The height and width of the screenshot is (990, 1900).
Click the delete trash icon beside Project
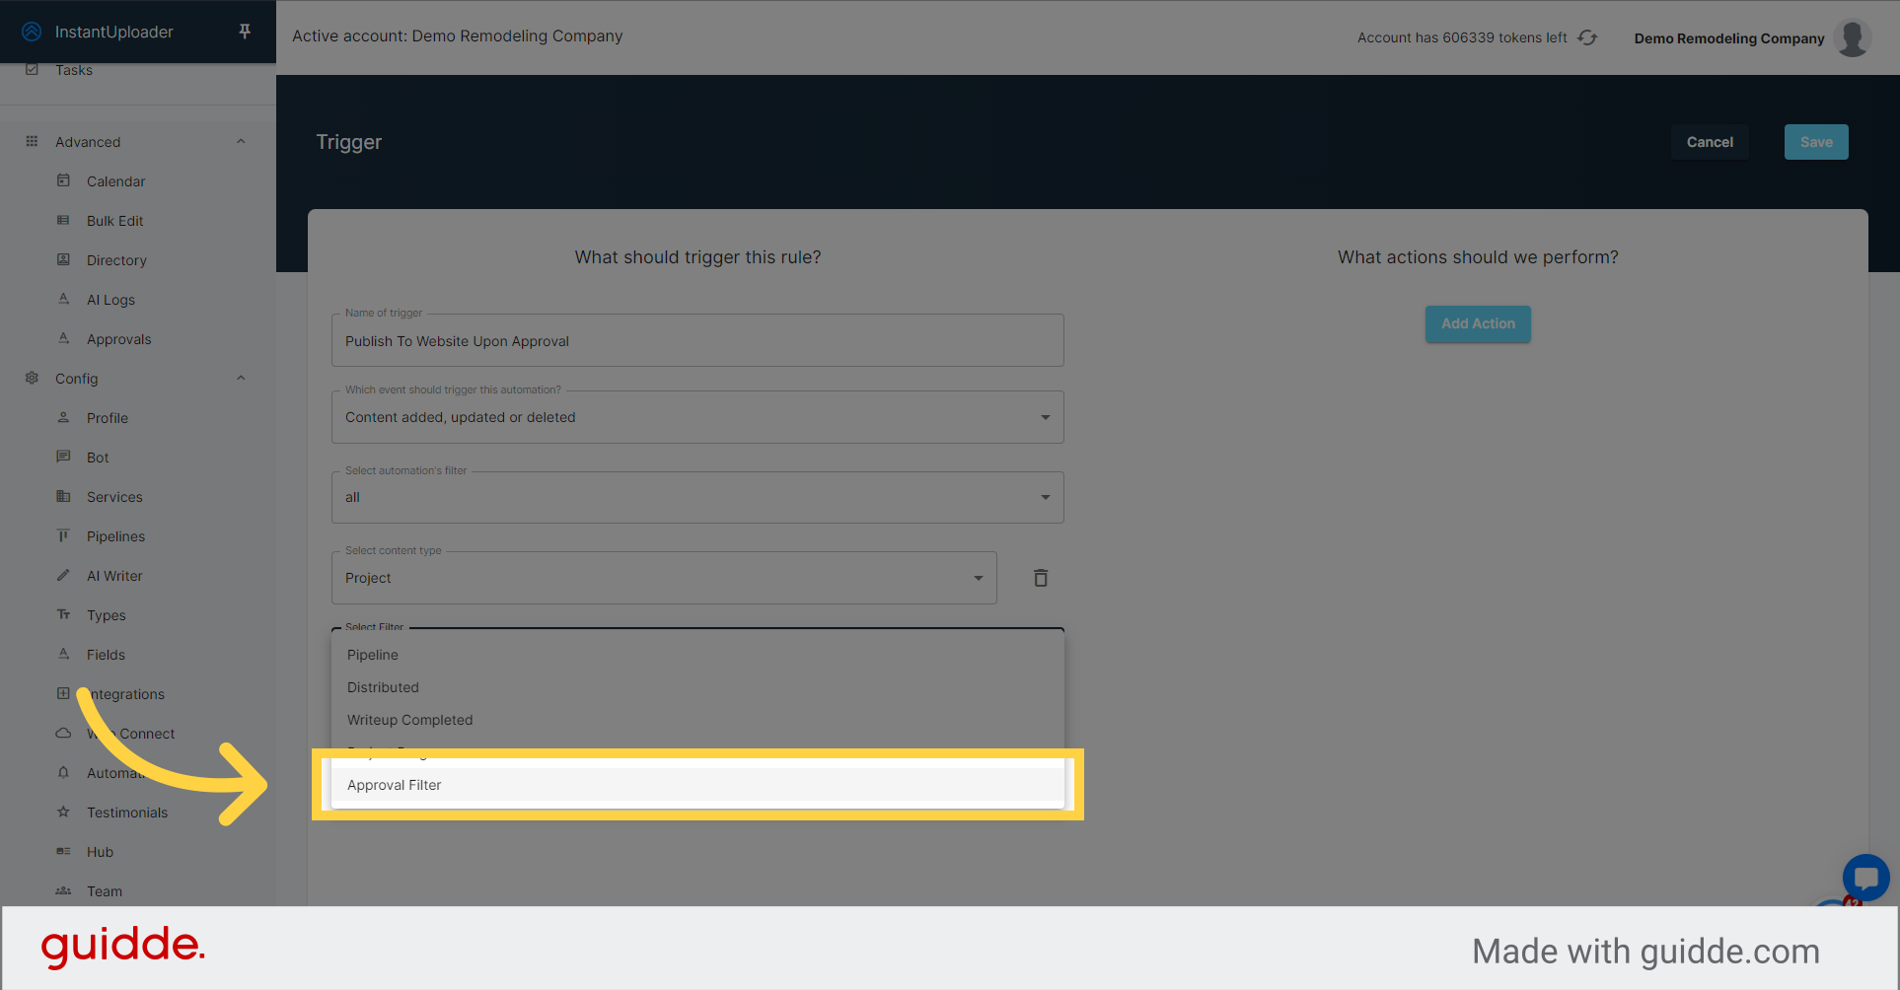click(1040, 577)
